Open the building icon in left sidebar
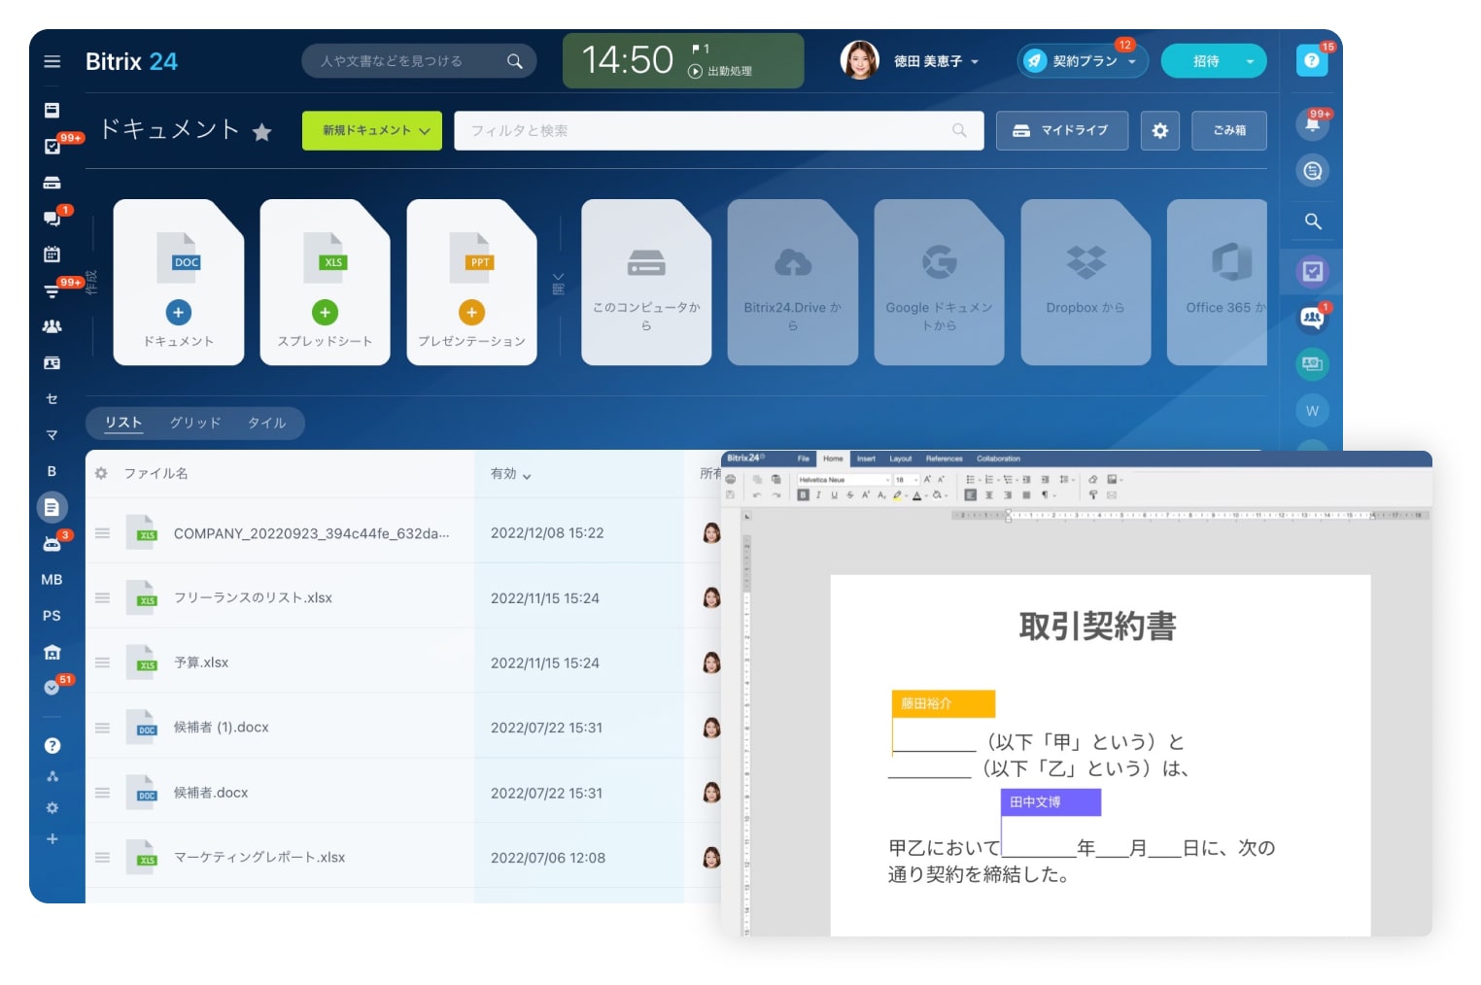Image resolution: width=1481 pixels, height=985 pixels. pyautogui.click(x=52, y=652)
